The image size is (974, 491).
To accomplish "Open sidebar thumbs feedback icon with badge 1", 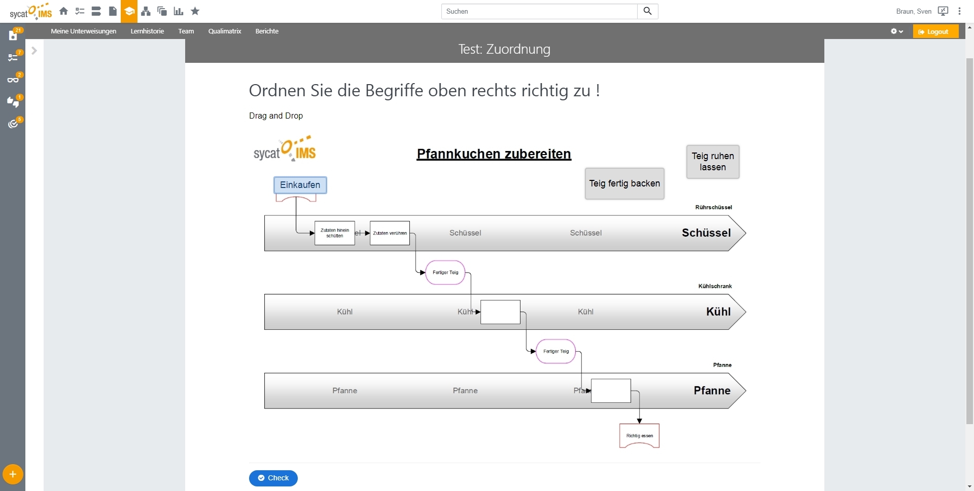I will coord(13,102).
